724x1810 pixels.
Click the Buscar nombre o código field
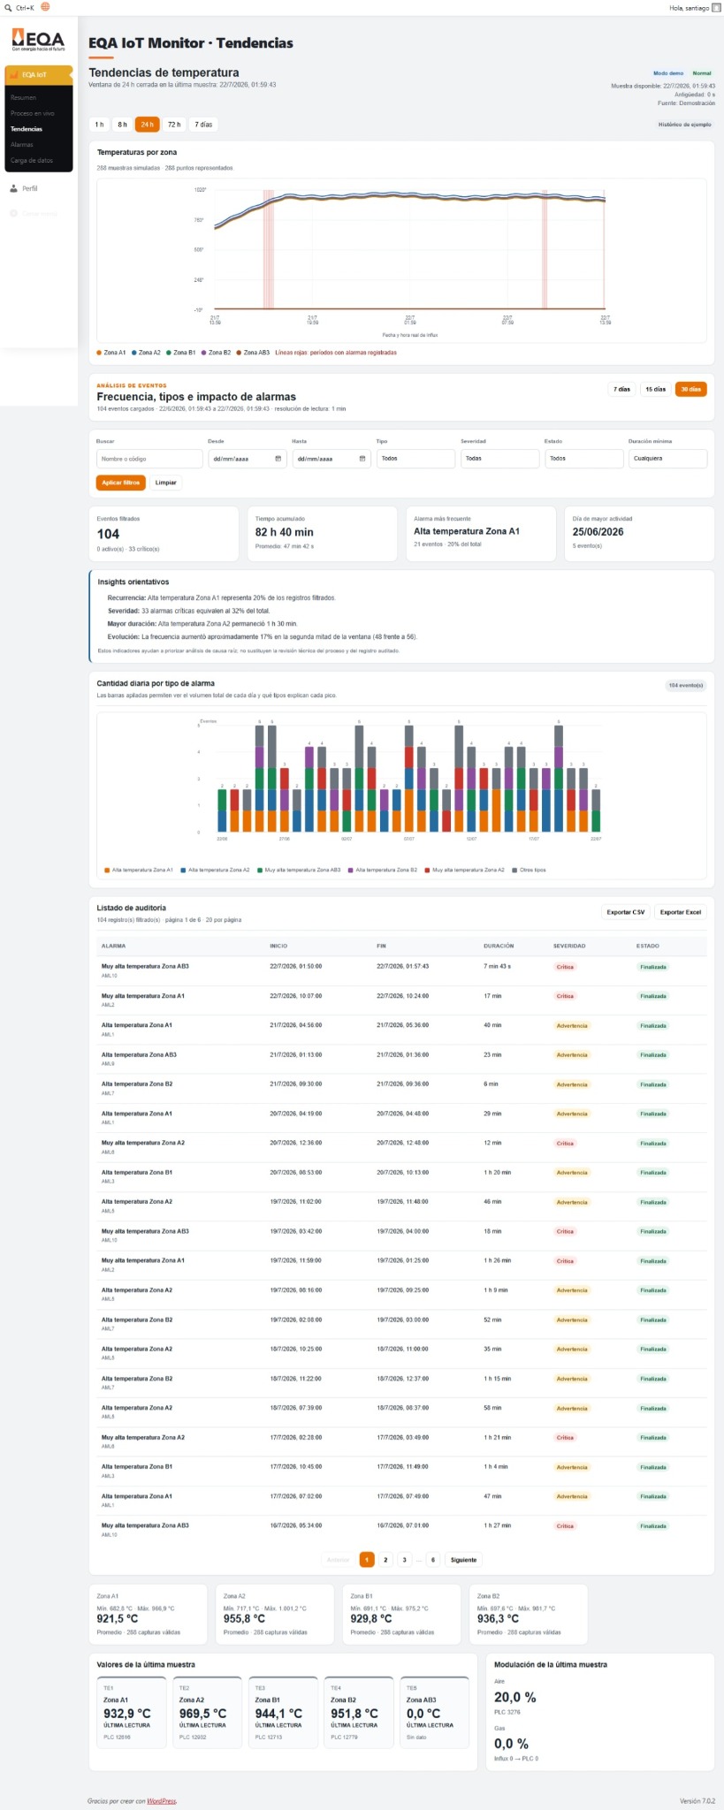point(149,459)
